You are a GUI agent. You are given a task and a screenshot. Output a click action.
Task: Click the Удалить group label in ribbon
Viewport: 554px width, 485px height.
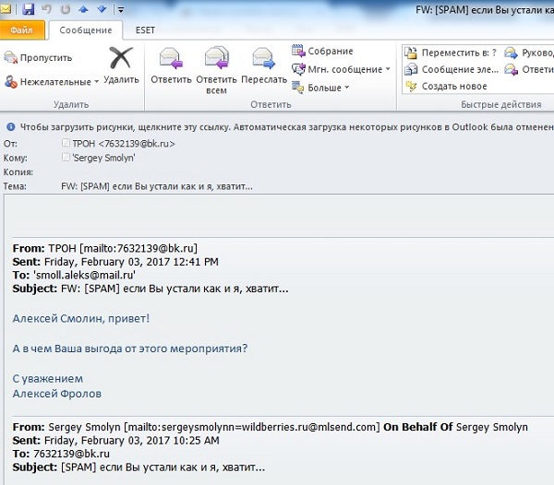coord(71,104)
